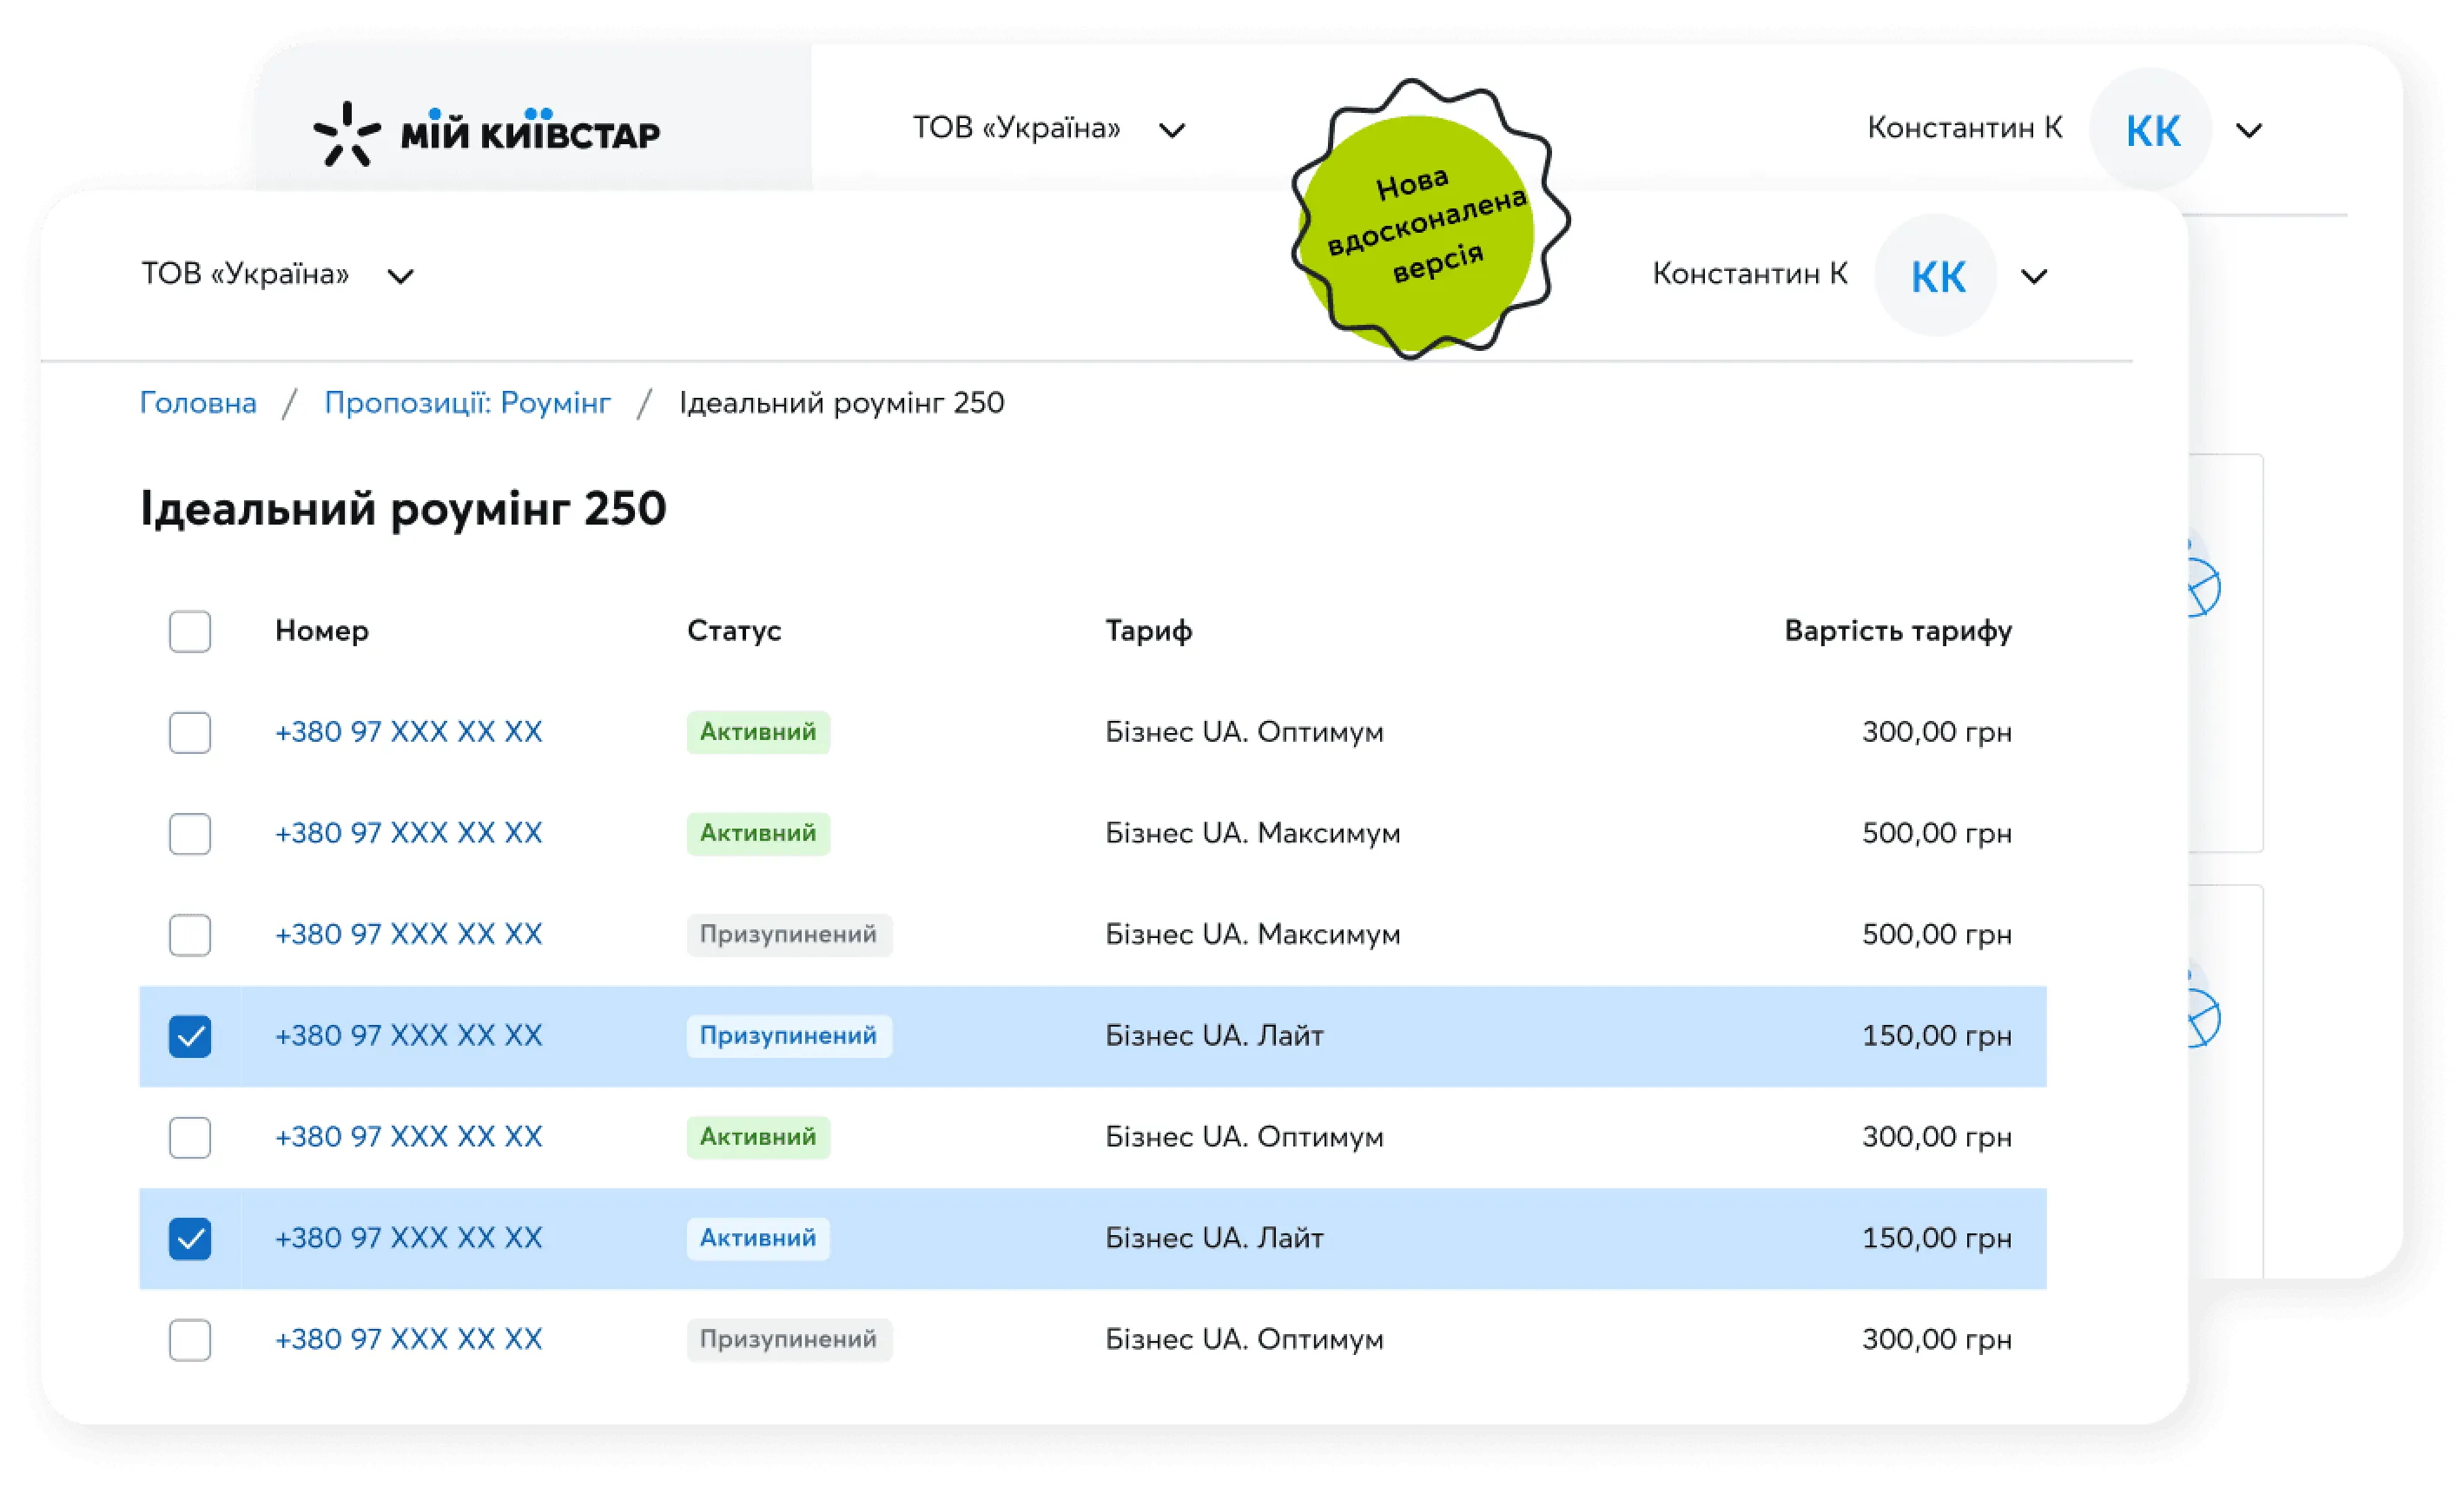2464x1487 pixels.
Task: Click the Призупинений badge in the last row
Action: coord(789,1339)
